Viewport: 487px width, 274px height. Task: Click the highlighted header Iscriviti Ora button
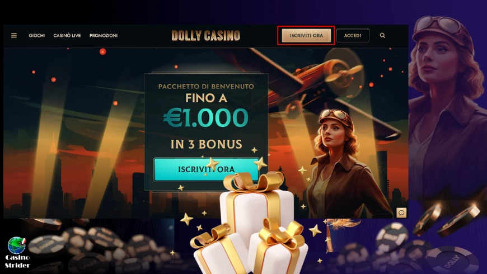point(306,35)
